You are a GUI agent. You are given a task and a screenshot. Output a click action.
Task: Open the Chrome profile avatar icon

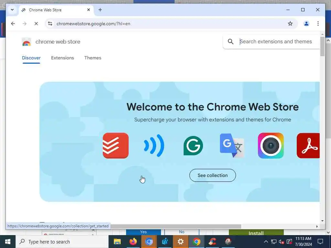coord(306,24)
